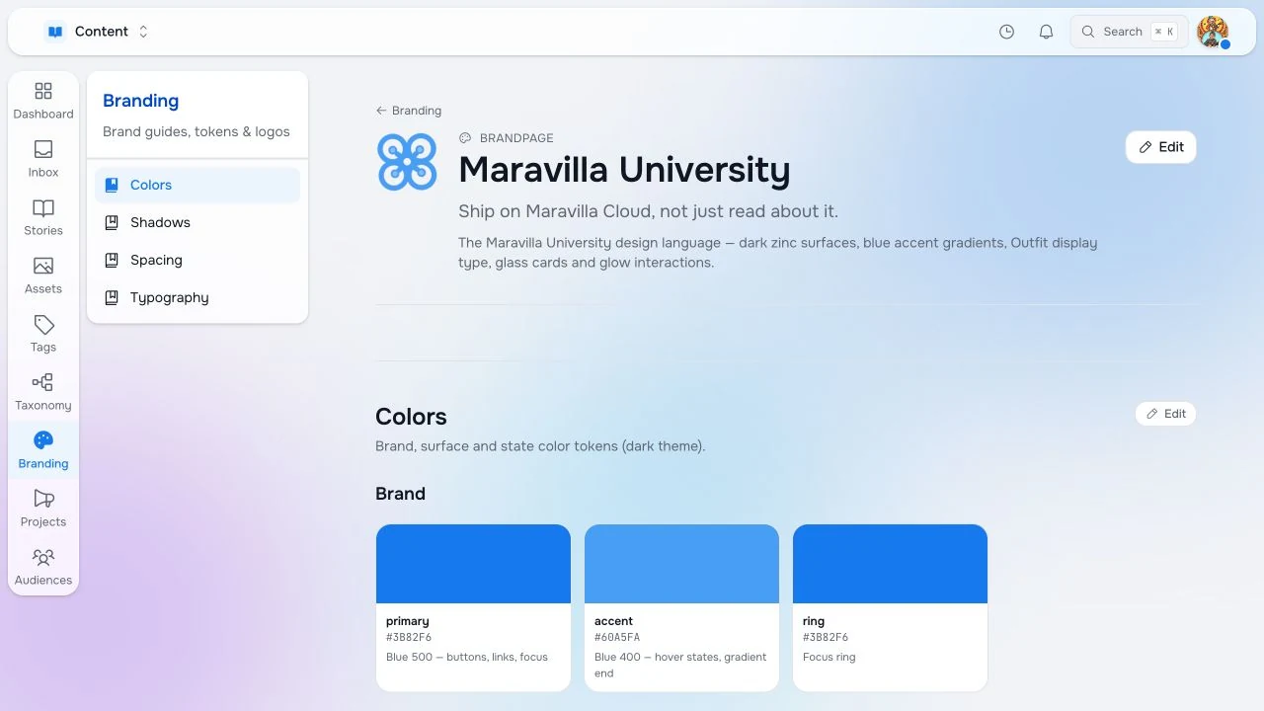Edit the Colors section

point(1166,414)
